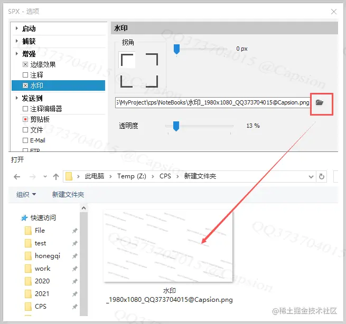Enable the 文件 checkbox

25,130
